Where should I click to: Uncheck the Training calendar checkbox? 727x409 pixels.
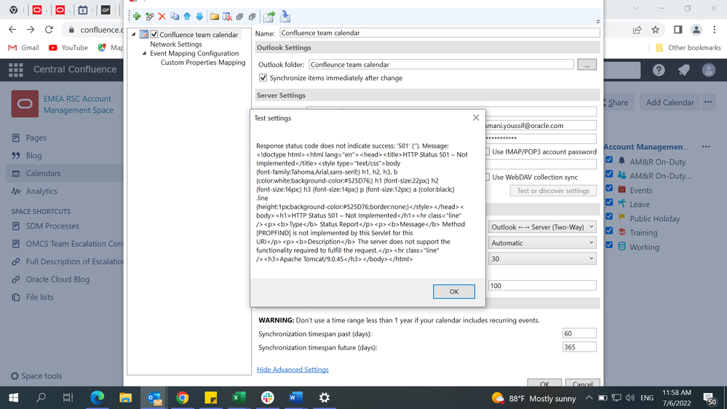click(x=609, y=231)
